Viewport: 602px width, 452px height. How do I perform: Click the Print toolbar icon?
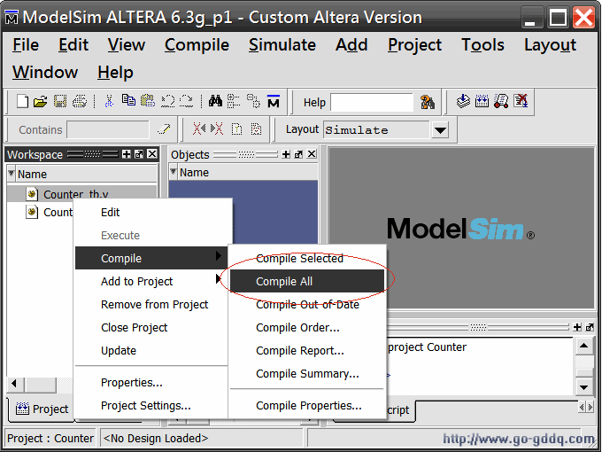[80, 101]
